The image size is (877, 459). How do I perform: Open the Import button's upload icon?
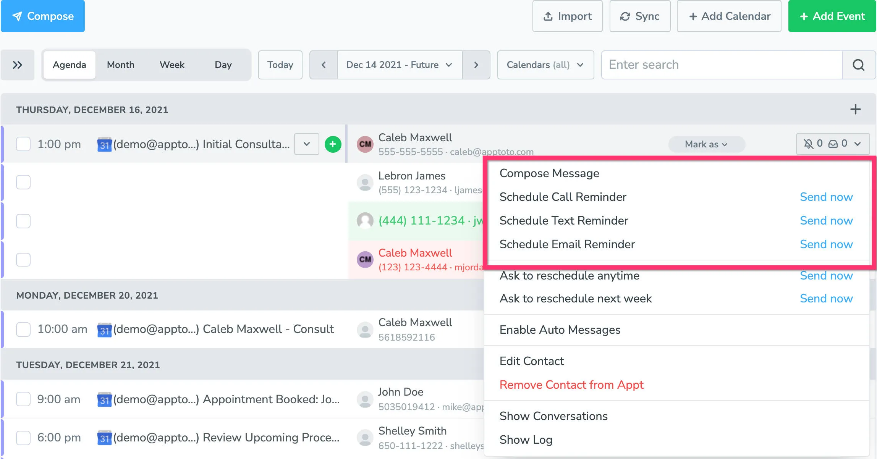548,16
